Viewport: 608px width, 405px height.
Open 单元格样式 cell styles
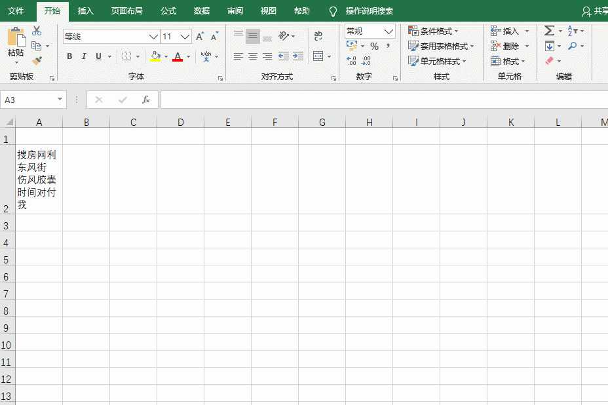[437, 62]
